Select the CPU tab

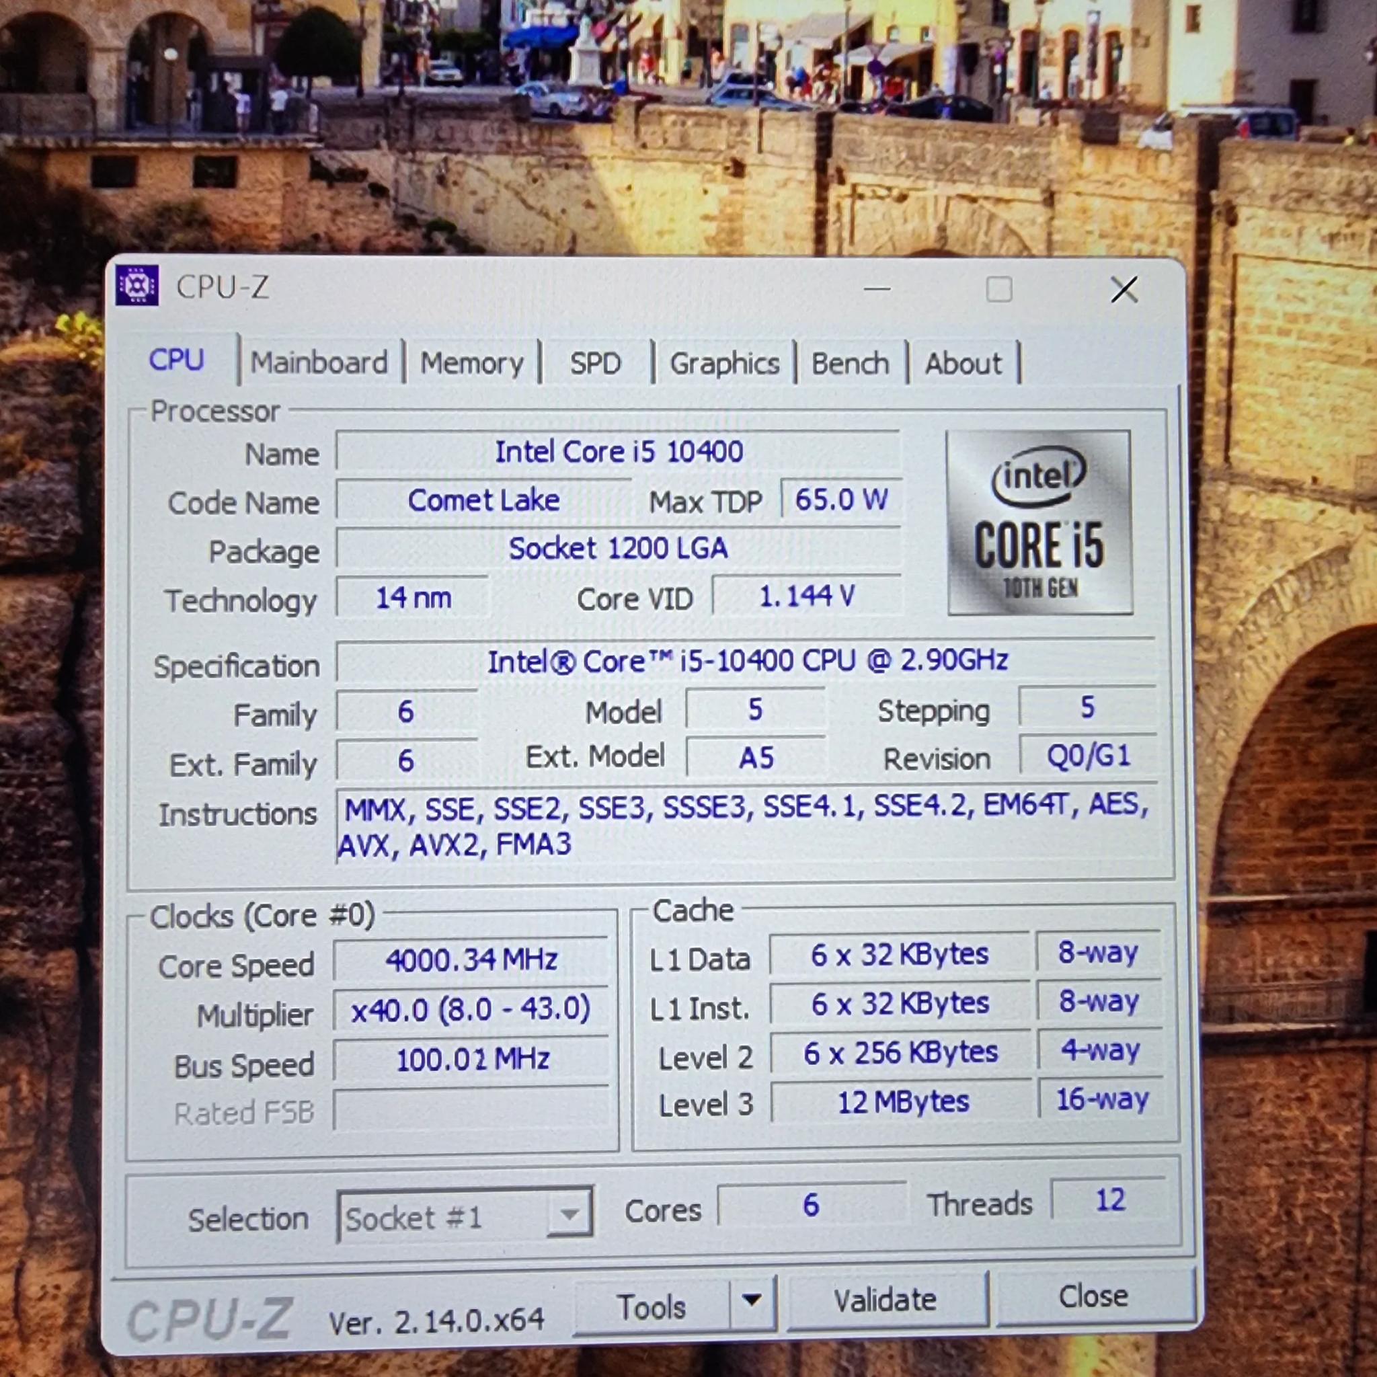(176, 359)
